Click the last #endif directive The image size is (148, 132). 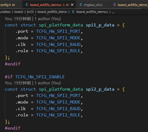click(13, 128)
